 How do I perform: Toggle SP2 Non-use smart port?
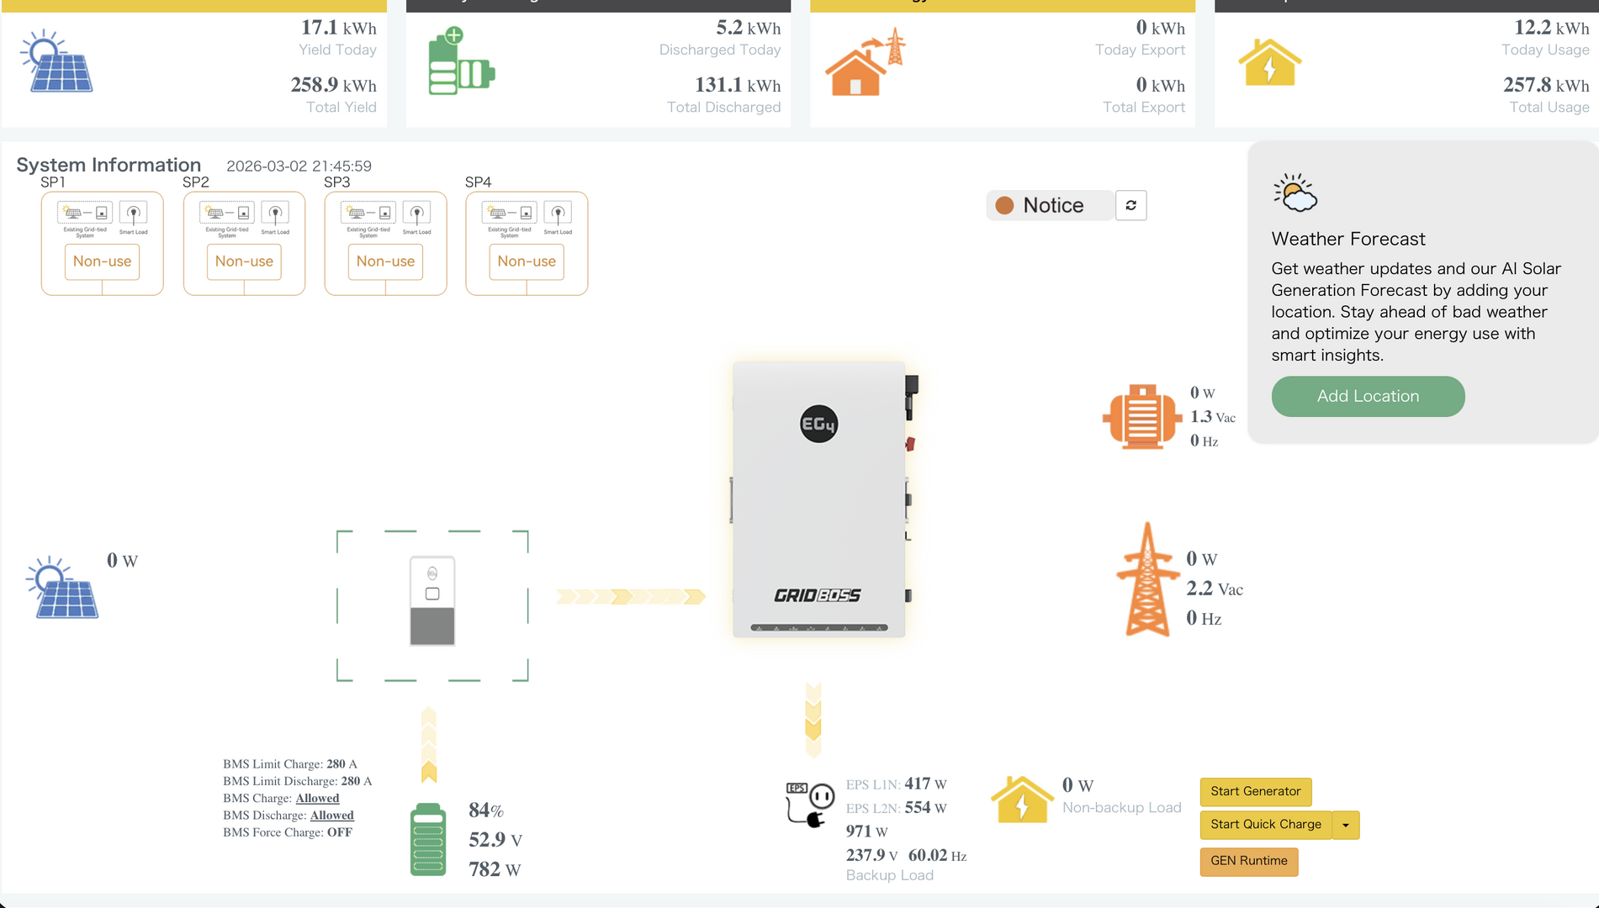[244, 261]
